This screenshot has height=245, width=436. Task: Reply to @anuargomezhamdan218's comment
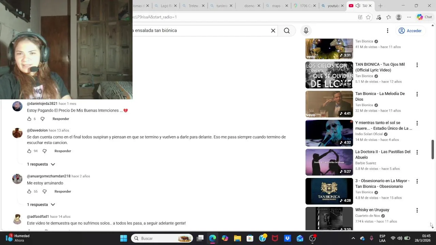[63, 192]
